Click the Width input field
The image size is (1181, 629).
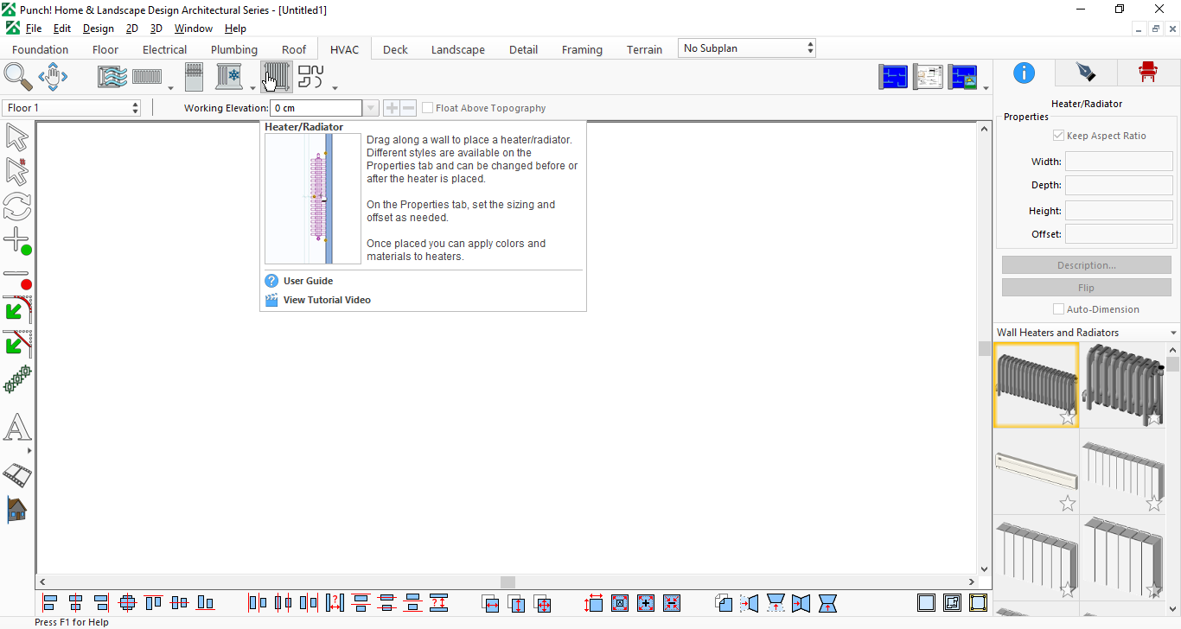[1119, 162]
